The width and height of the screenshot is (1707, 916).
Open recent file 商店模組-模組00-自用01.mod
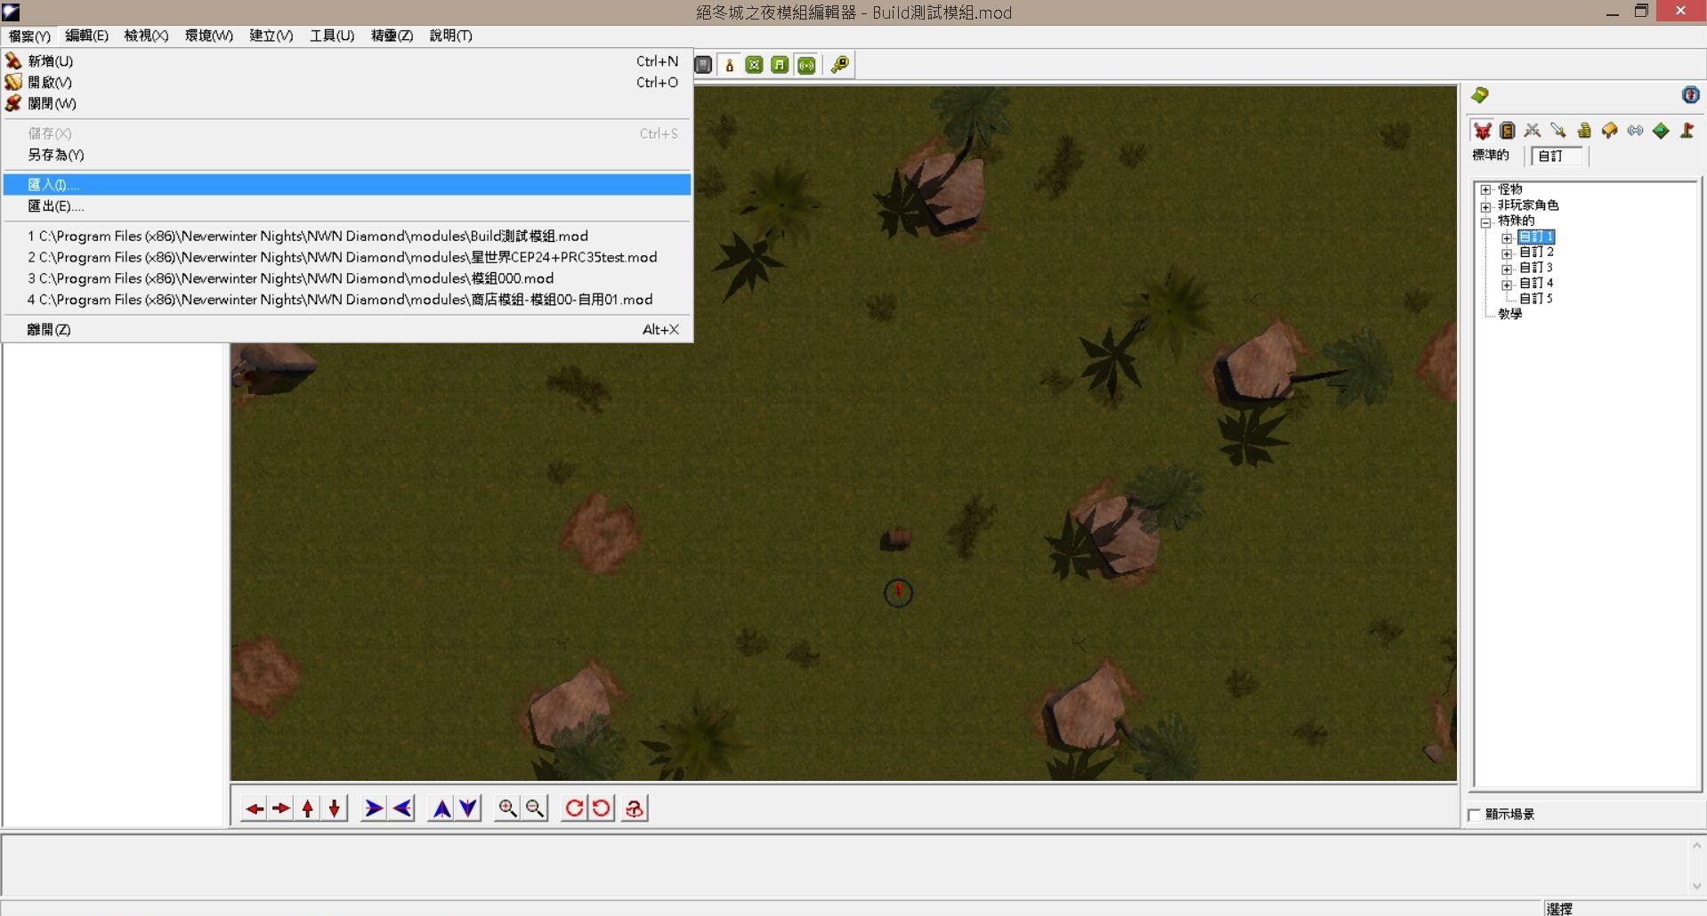[347, 300]
